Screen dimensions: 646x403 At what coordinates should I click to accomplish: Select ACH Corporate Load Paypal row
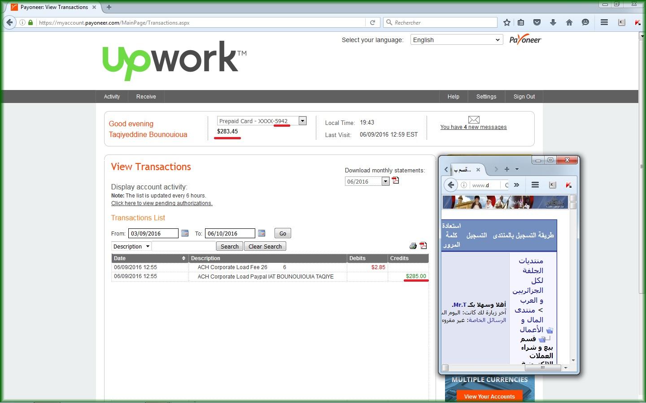(x=270, y=277)
